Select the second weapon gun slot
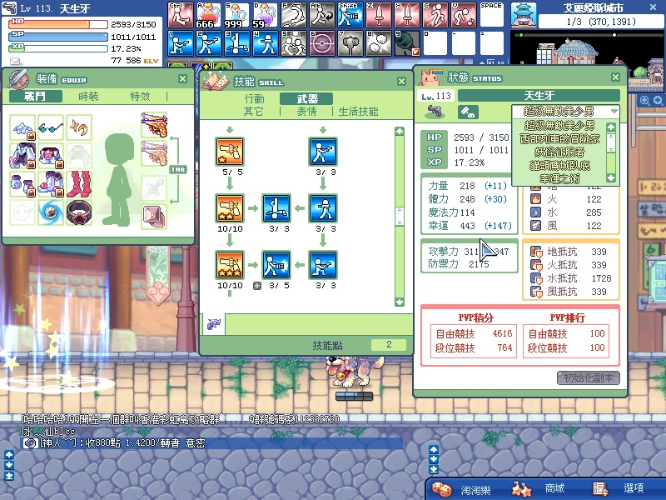The width and height of the screenshot is (666, 500). click(154, 153)
